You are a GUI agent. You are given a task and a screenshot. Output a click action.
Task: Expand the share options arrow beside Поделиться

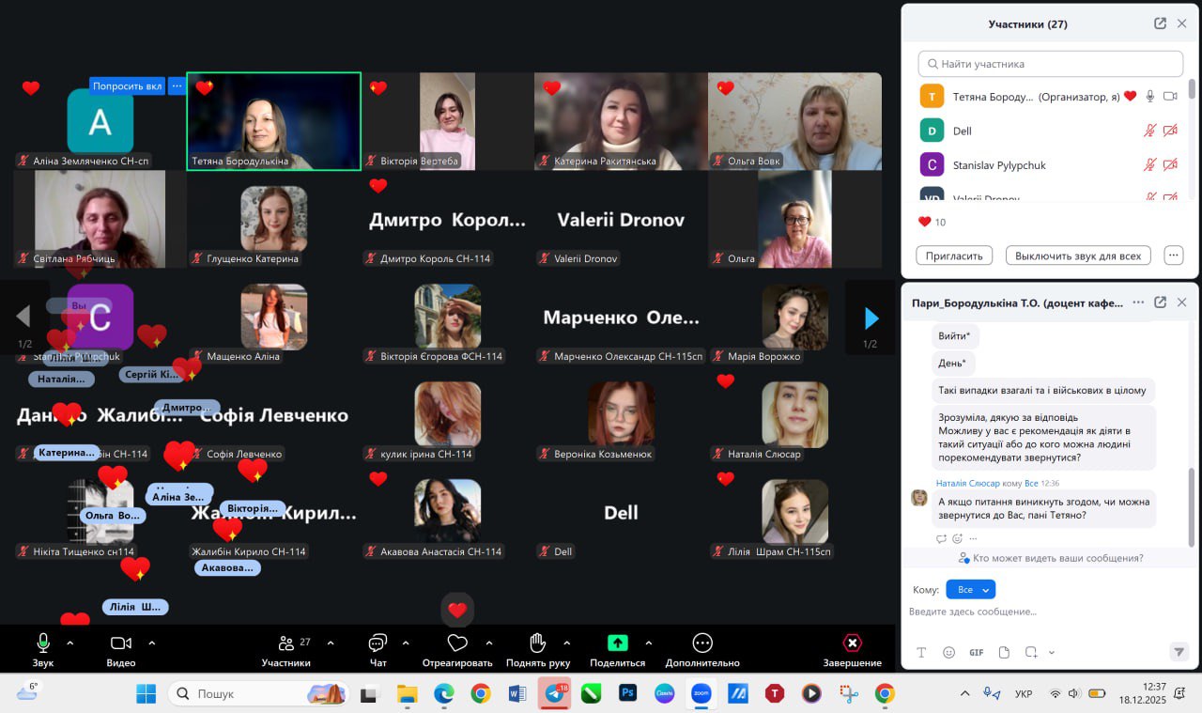tap(648, 643)
